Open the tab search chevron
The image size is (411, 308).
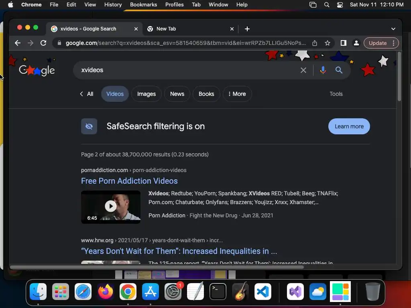click(x=393, y=29)
